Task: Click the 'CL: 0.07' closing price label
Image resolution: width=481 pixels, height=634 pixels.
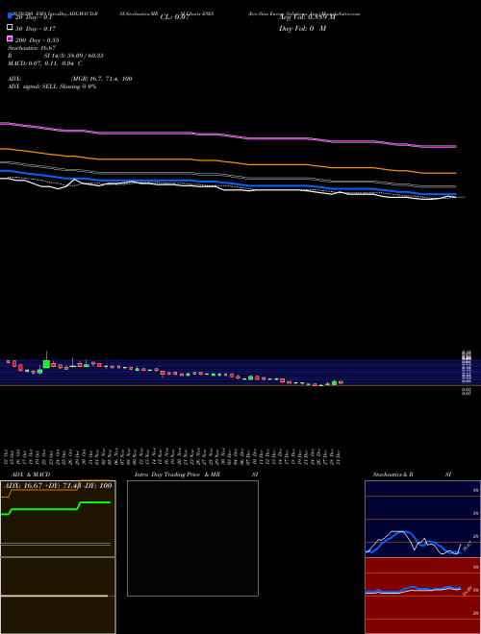Action: 174,17
